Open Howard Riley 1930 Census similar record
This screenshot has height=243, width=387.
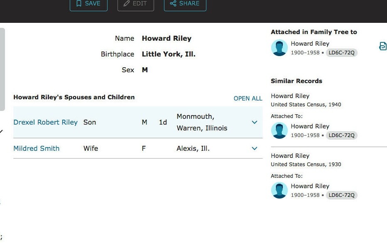point(290,156)
